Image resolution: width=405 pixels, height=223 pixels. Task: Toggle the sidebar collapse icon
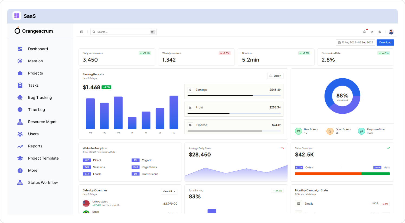coord(81,32)
